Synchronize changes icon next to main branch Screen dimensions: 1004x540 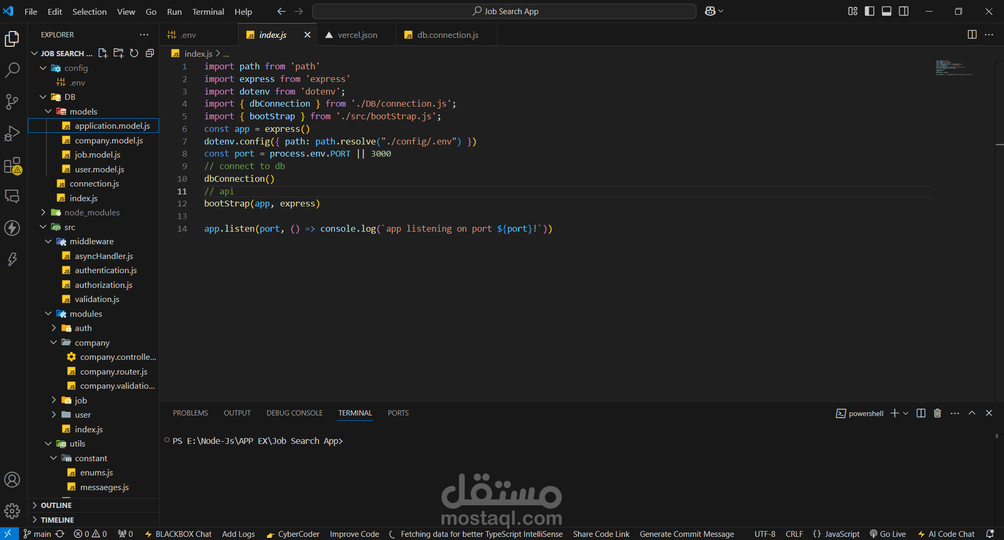pos(60,534)
